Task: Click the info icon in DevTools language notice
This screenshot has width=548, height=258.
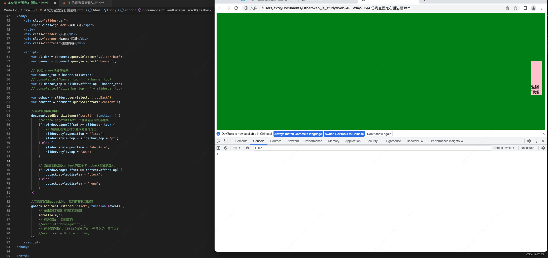Action: [218, 134]
